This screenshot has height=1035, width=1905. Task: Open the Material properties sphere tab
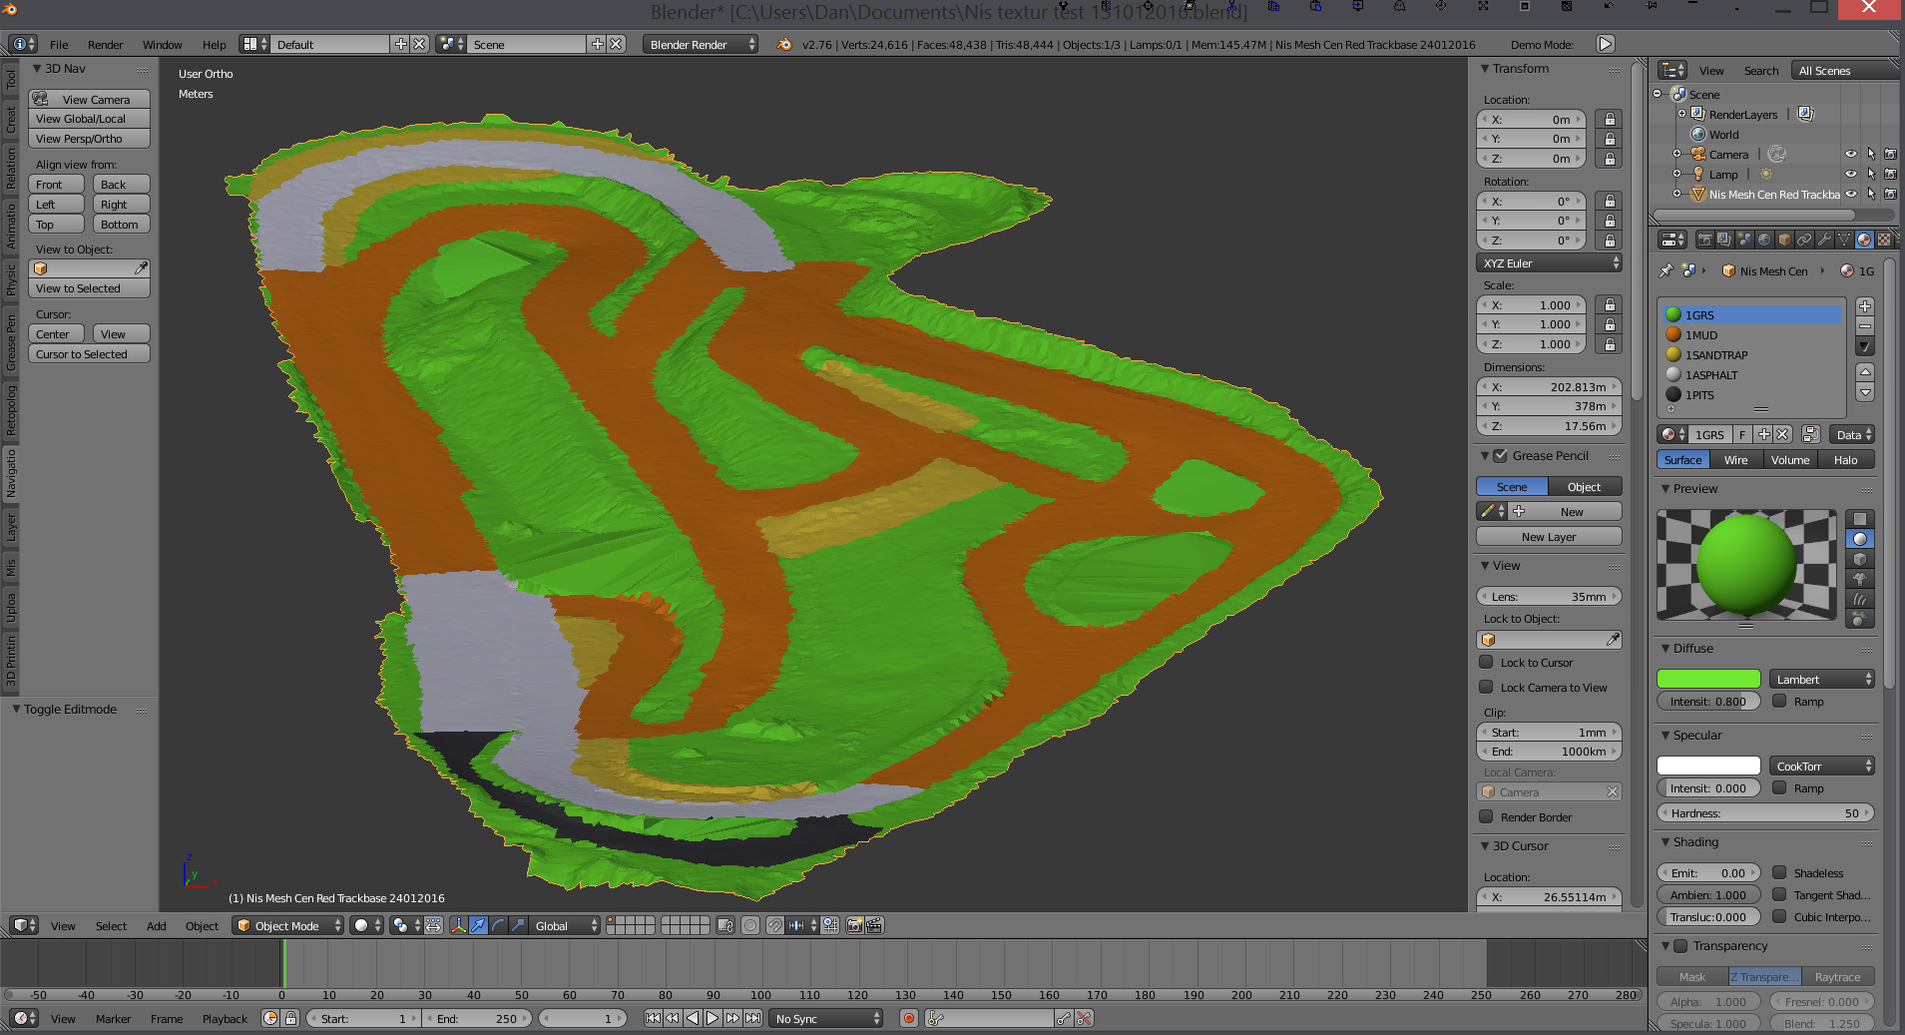1864,240
